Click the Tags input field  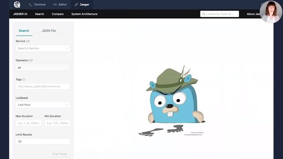click(43, 87)
